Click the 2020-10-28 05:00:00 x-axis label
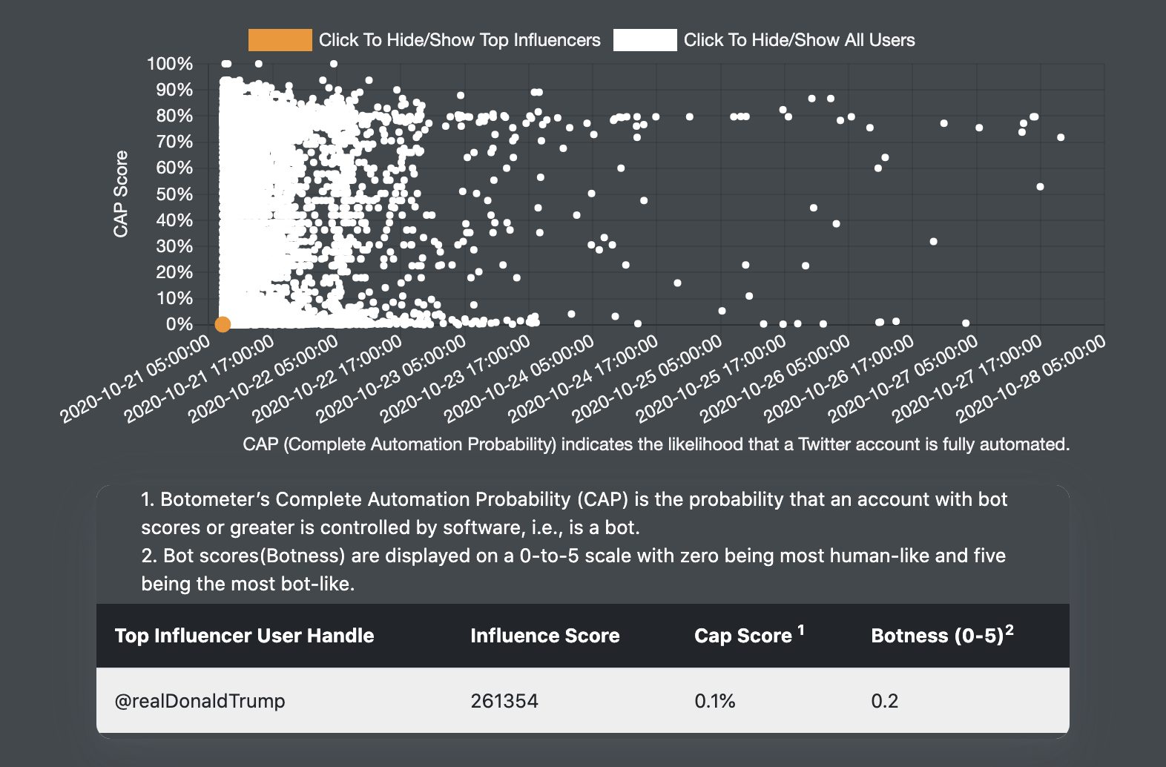Screen dimensions: 1166x767 1032,378
